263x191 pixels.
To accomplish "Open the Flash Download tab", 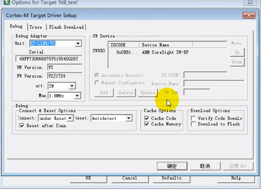I will [x=66, y=27].
